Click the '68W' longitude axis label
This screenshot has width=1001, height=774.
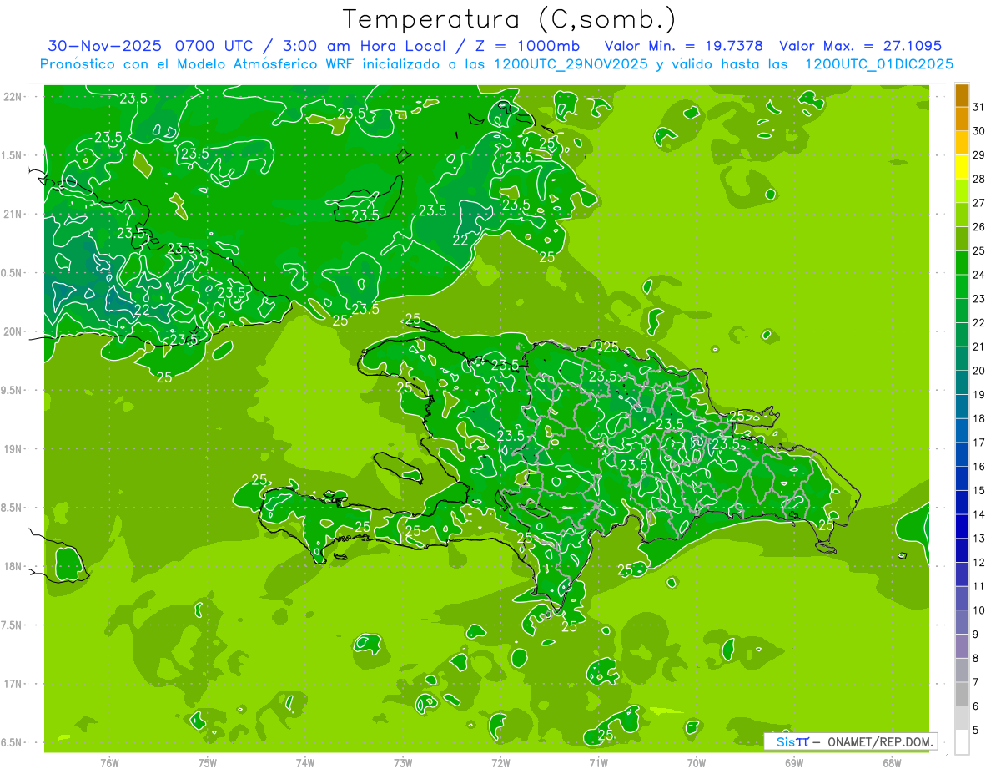click(x=892, y=762)
